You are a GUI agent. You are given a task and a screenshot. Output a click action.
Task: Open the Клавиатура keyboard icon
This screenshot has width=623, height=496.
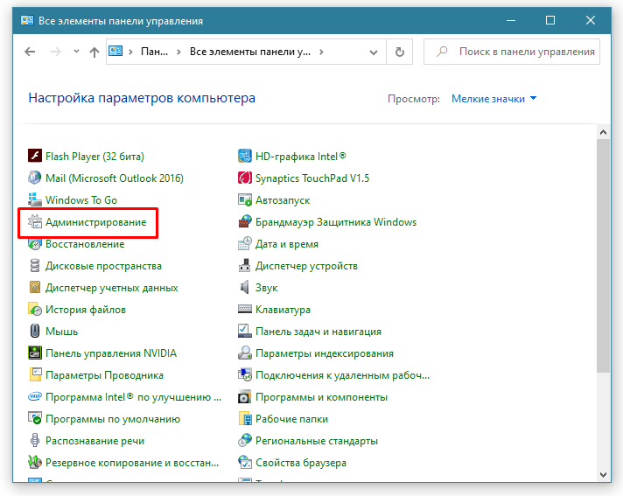[245, 310]
